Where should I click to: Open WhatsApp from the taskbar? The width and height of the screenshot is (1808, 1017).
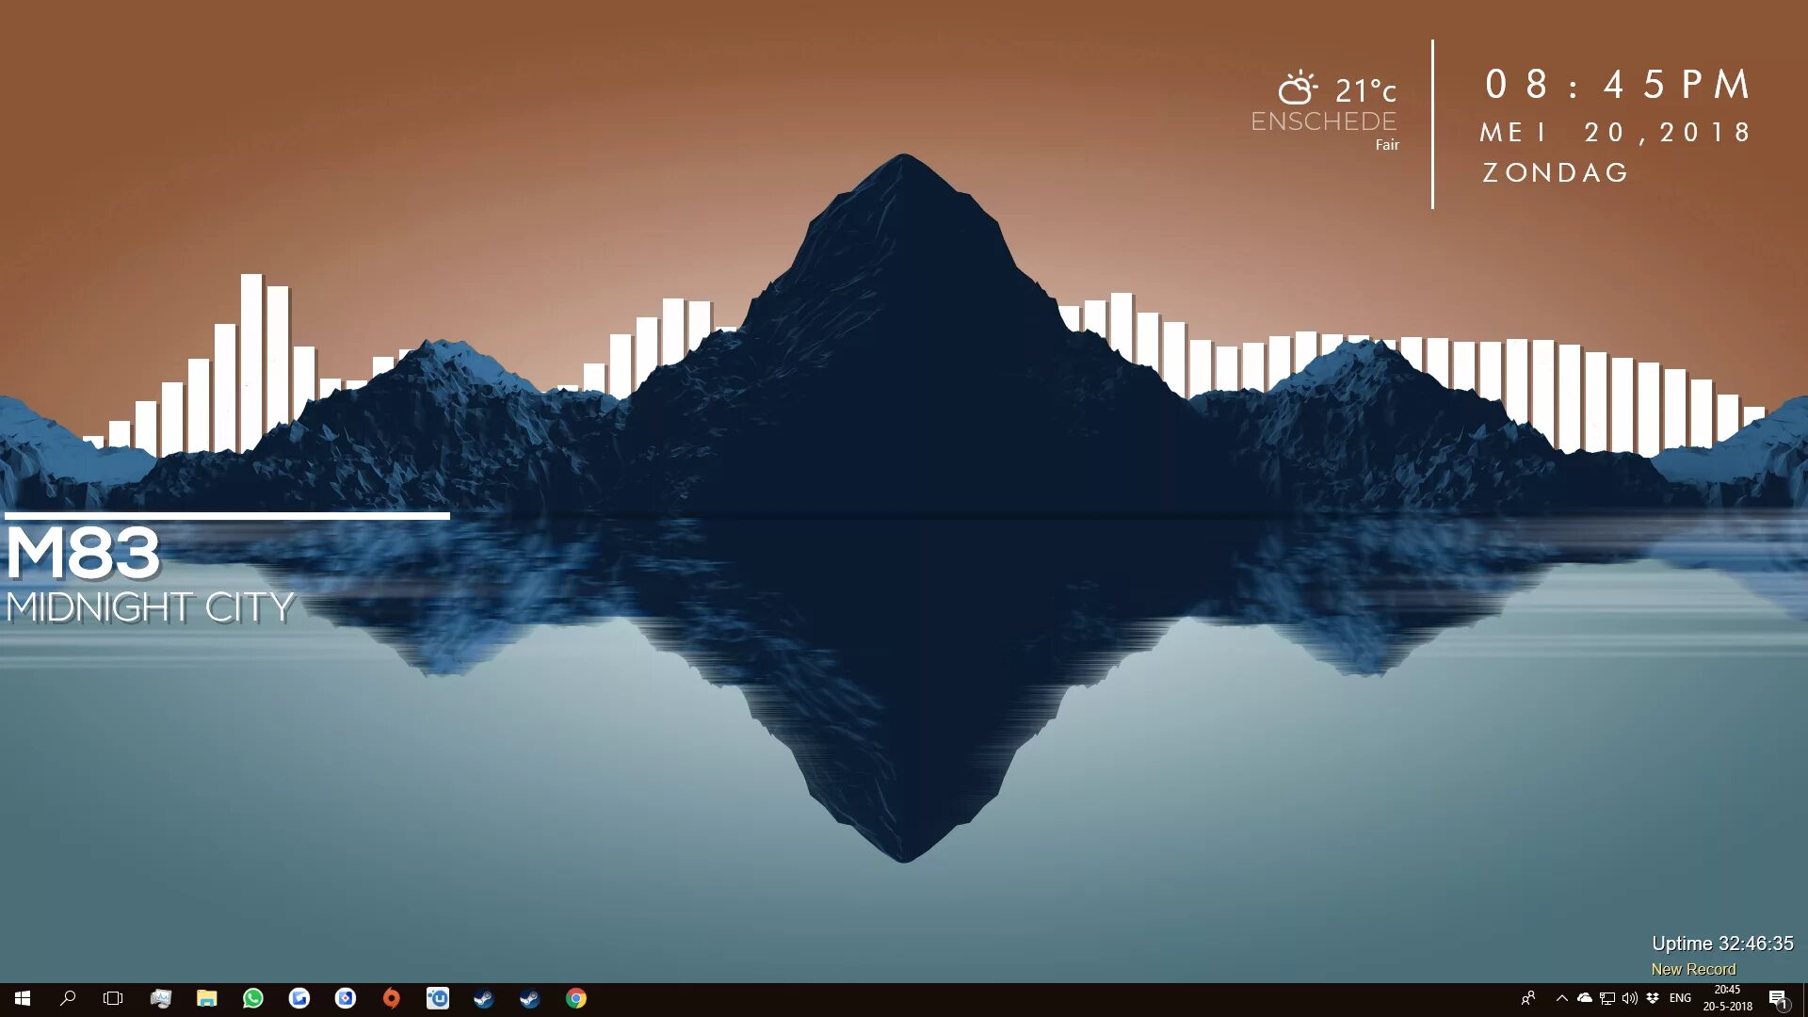[252, 998]
